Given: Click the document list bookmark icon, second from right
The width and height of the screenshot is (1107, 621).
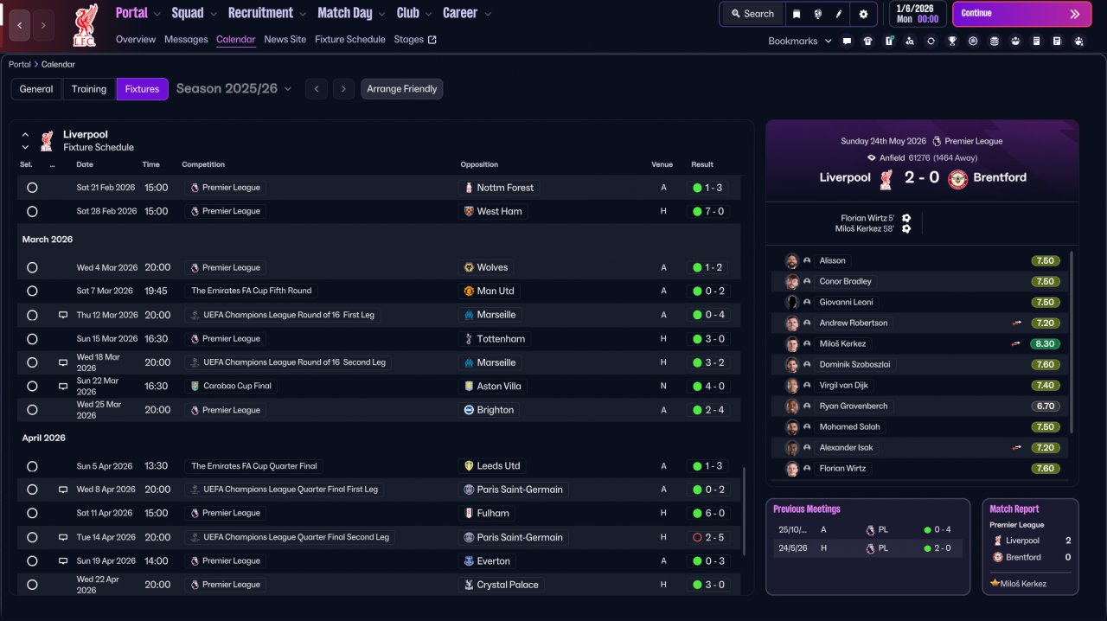Looking at the screenshot, I should [1057, 41].
